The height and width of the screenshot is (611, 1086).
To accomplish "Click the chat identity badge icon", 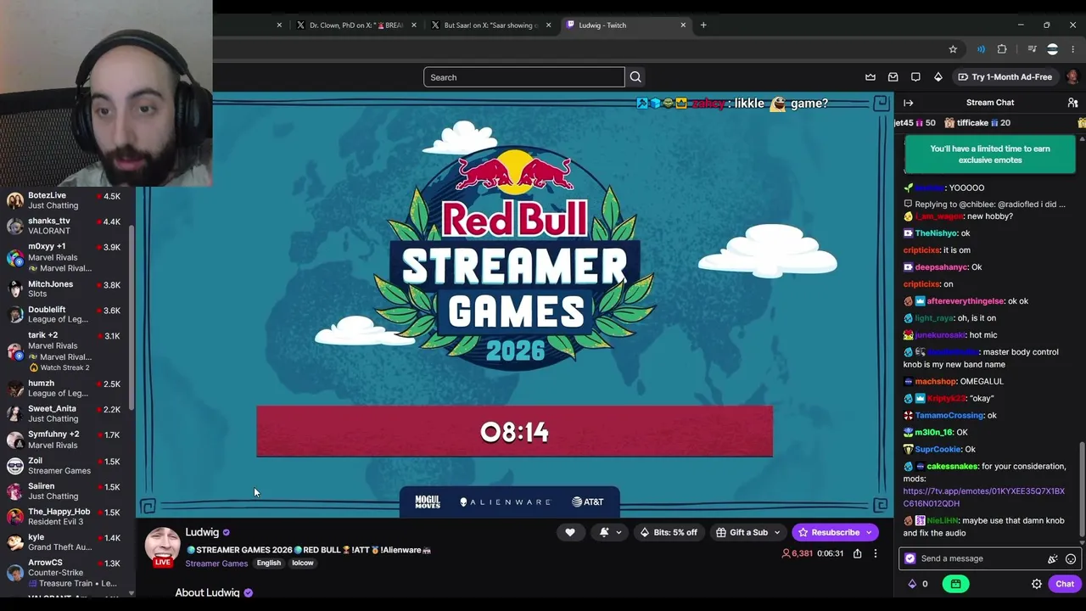I will (x=910, y=558).
